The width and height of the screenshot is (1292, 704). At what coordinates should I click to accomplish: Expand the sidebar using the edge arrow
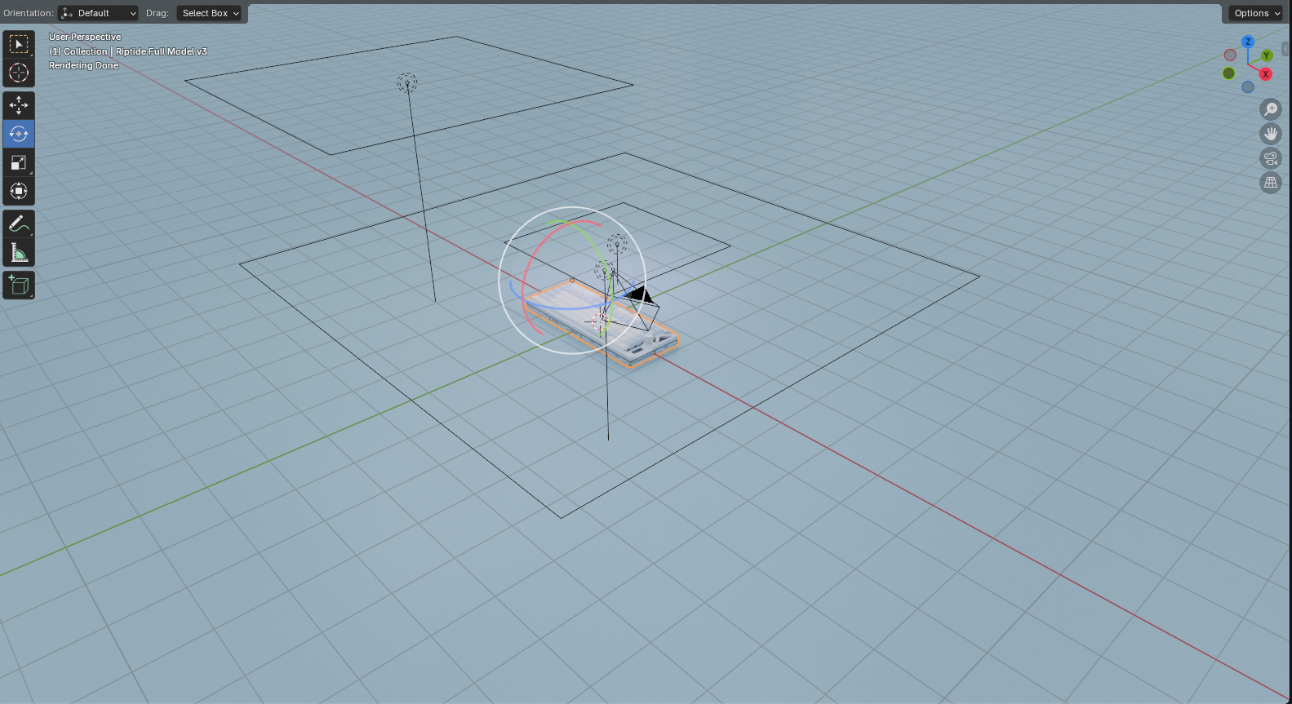coord(1285,49)
